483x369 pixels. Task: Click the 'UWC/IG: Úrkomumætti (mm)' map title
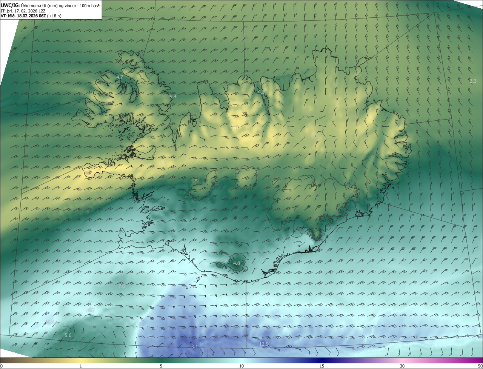click(x=50, y=5)
